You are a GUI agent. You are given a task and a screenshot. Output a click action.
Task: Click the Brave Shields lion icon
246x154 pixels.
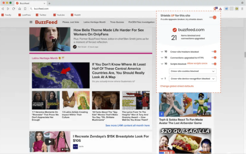click(x=216, y=9)
